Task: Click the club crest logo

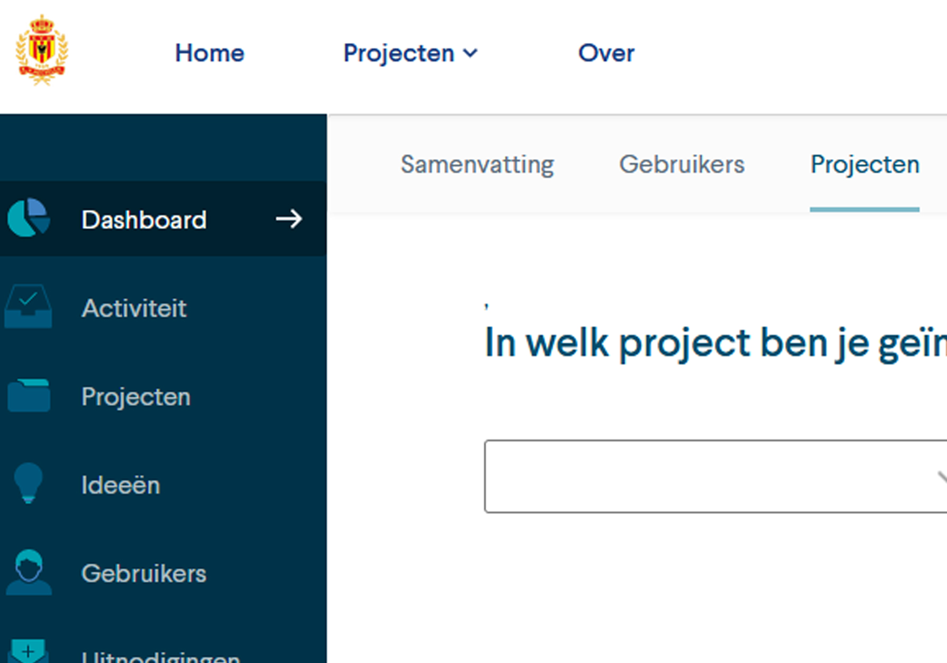Action: 42,50
